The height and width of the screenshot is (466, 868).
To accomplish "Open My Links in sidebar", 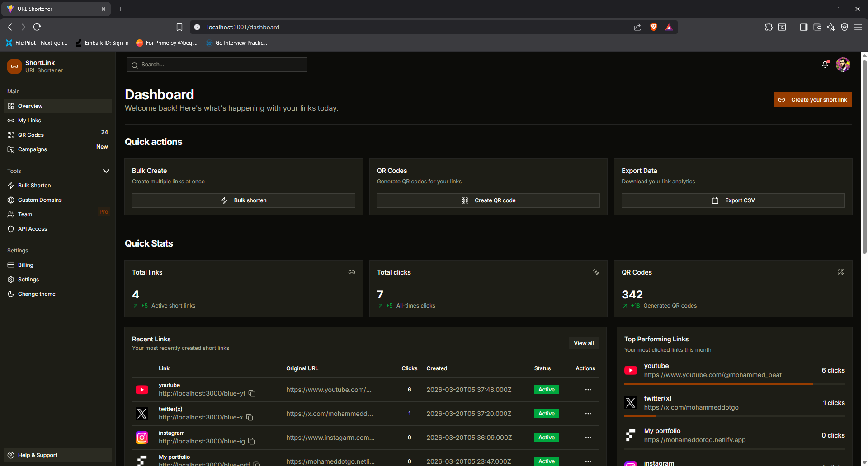I will point(29,121).
